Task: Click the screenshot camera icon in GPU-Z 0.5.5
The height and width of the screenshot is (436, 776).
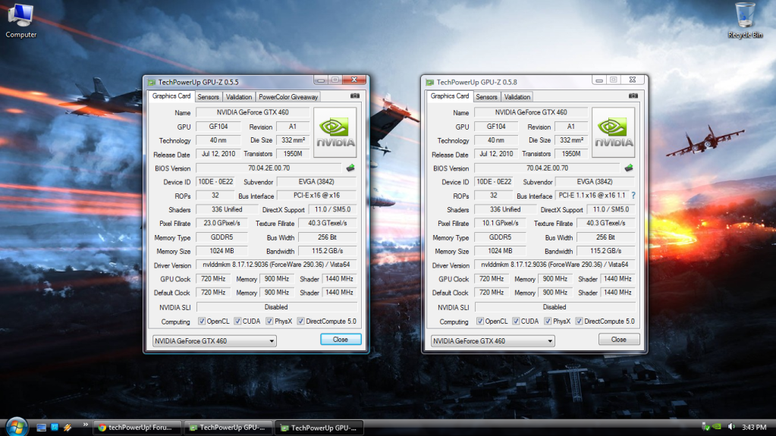Action: (355, 96)
